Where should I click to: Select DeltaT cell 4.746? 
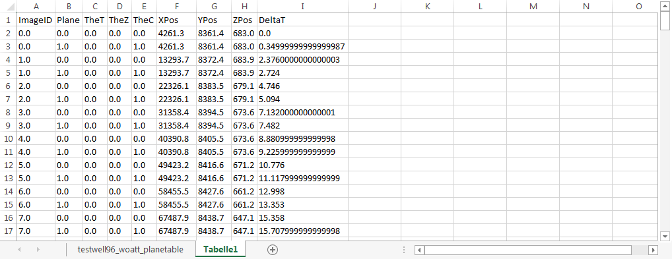click(302, 86)
